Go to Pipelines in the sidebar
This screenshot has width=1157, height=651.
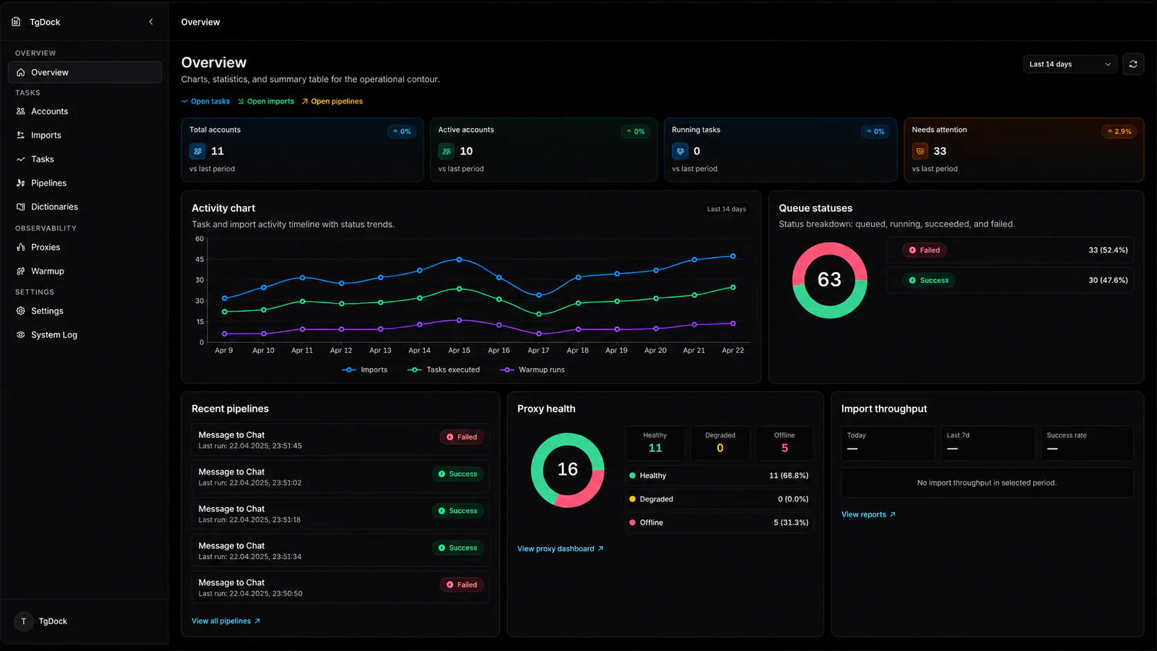[x=84, y=183]
